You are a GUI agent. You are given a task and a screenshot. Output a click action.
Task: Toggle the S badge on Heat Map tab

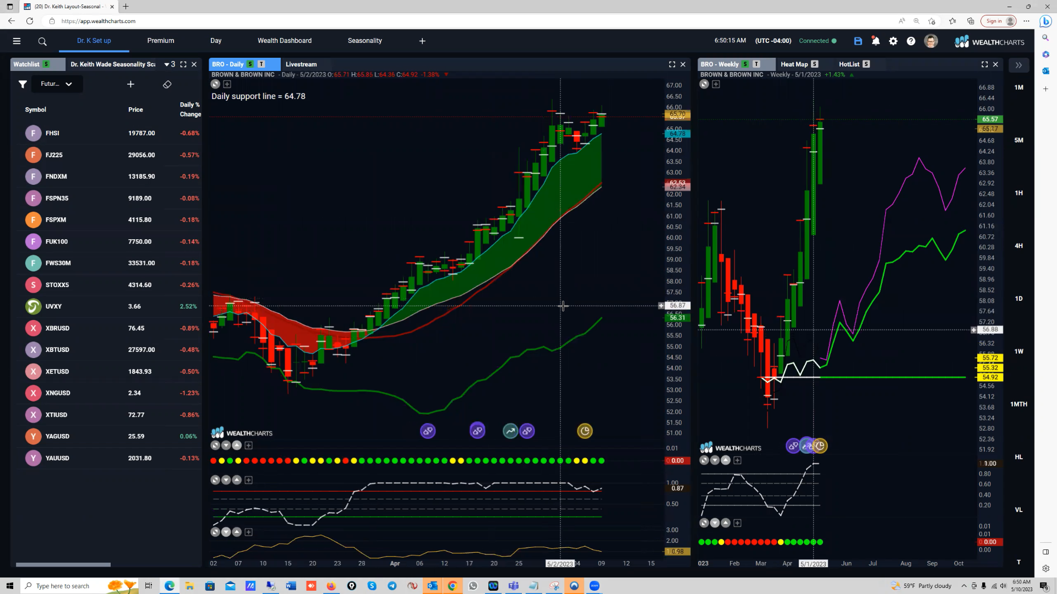point(814,64)
